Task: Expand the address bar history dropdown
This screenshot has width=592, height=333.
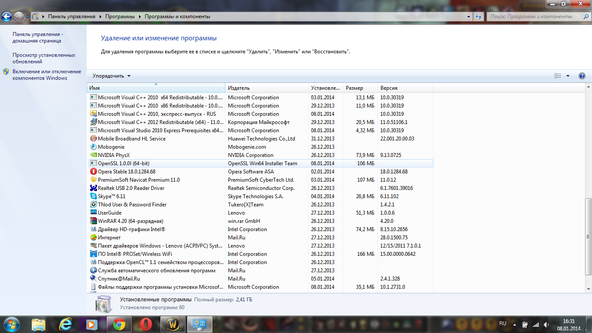Action: coord(469,16)
